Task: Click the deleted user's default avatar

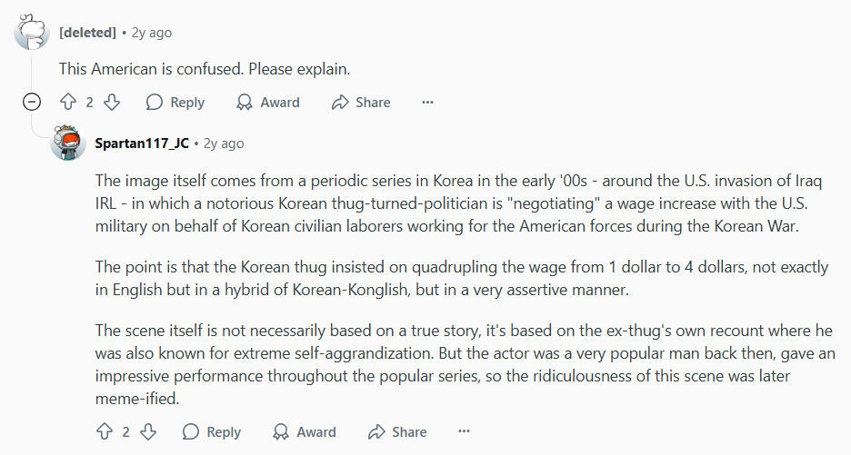Action: coord(32,32)
